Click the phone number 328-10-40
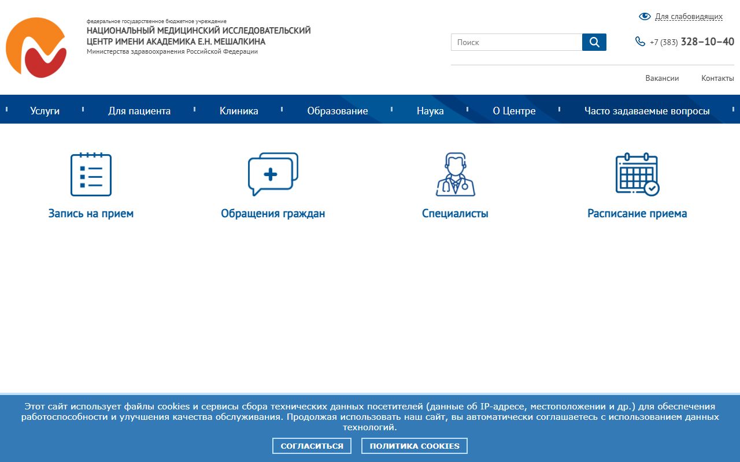This screenshot has height=462, width=740. pyautogui.click(x=708, y=42)
